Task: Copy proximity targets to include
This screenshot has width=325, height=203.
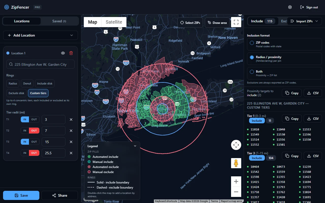Action: [x=292, y=93]
